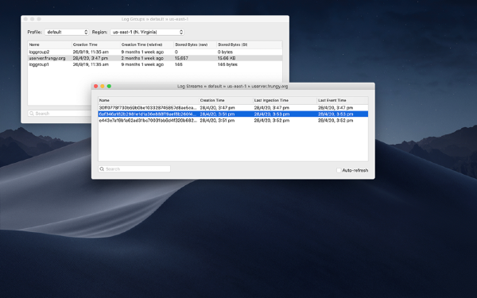Zoom the Log Streams window with green button

pos(109,87)
